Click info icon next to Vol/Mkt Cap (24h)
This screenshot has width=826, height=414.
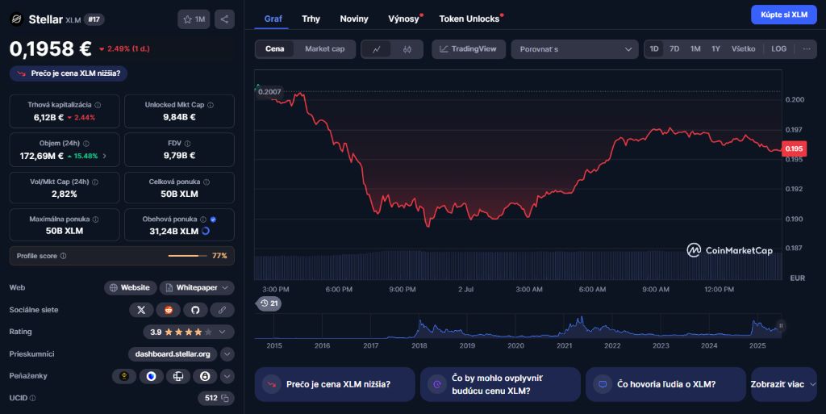tap(95, 182)
